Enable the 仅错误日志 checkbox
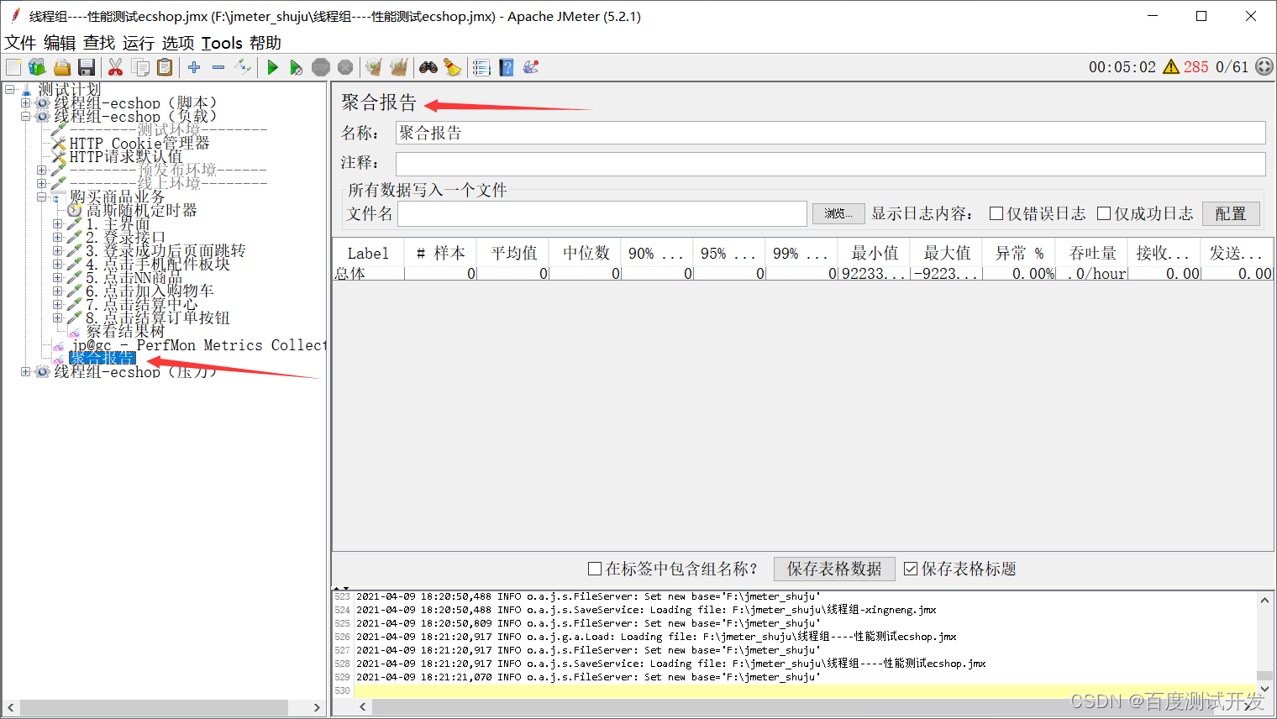1277x719 pixels. (996, 213)
